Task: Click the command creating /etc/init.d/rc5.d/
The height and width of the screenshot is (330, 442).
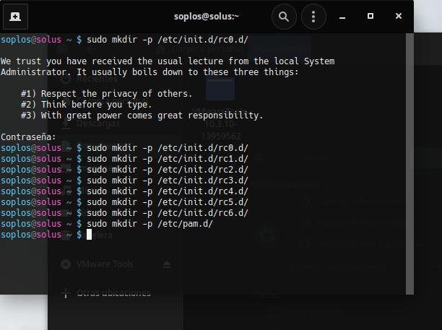Action: (x=168, y=202)
